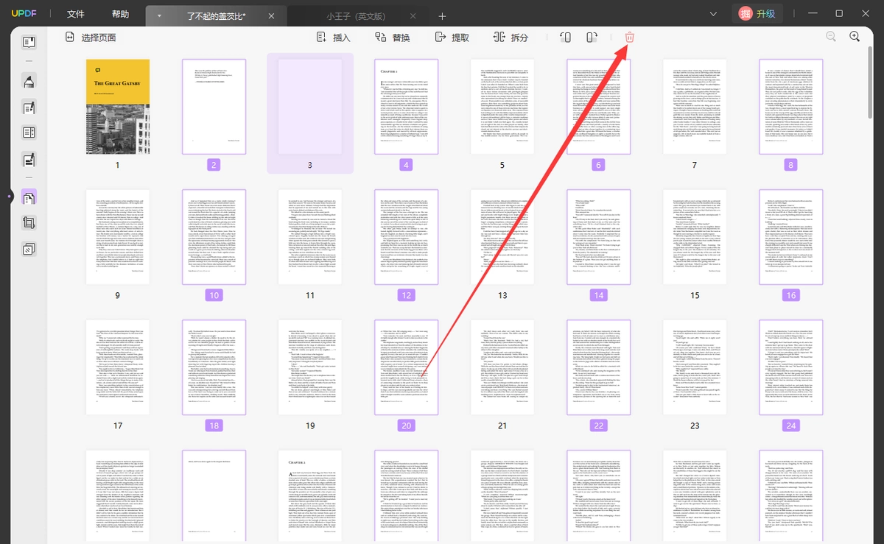This screenshot has height=544, width=884.
Task: Open the highlighter comment tool
Action: coord(29,81)
